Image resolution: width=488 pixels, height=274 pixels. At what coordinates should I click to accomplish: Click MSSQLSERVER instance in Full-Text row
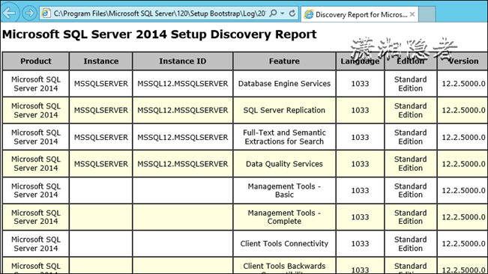pyautogui.click(x=101, y=137)
